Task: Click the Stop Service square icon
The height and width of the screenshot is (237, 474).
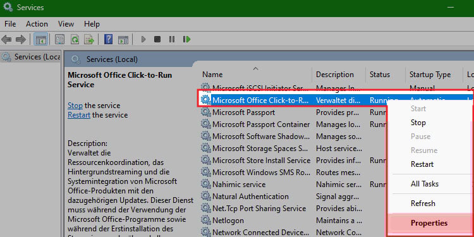Action: point(157,39)
